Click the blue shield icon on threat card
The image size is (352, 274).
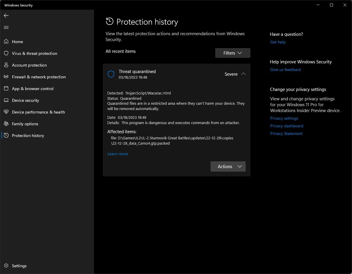(111, 74)
